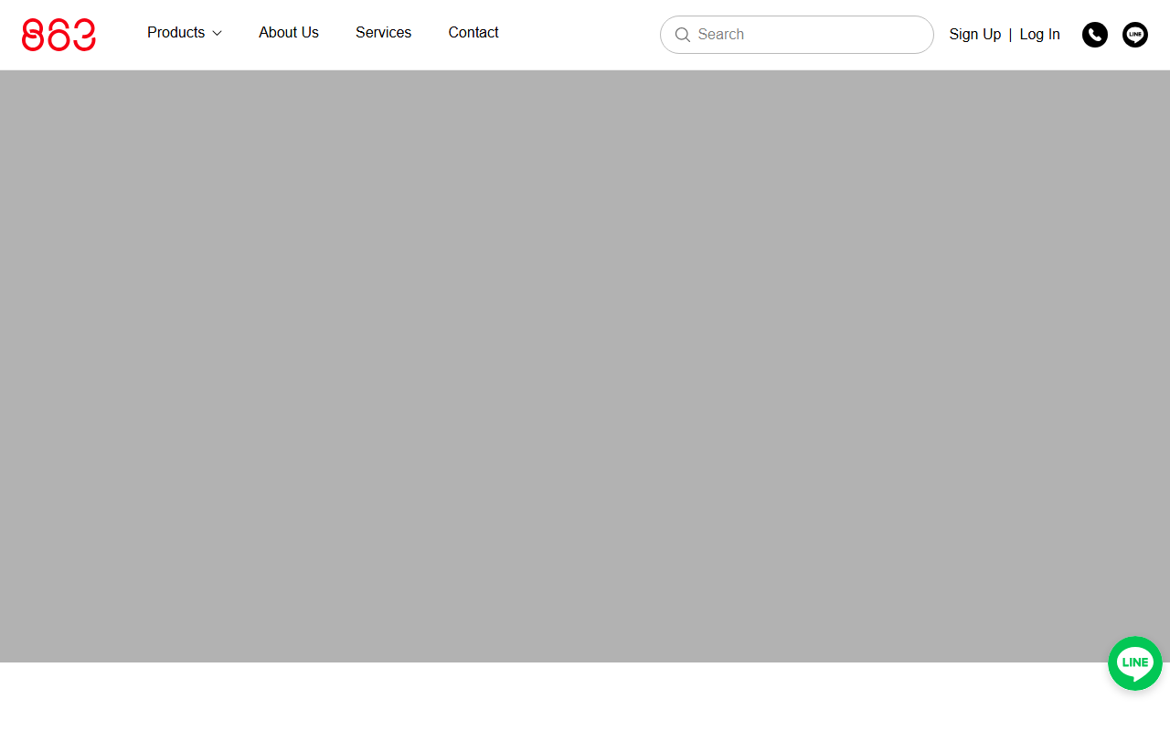This screenshot has width=1170, height=731.
Task: Navigate to the Contact page
Action: point(473,33)
